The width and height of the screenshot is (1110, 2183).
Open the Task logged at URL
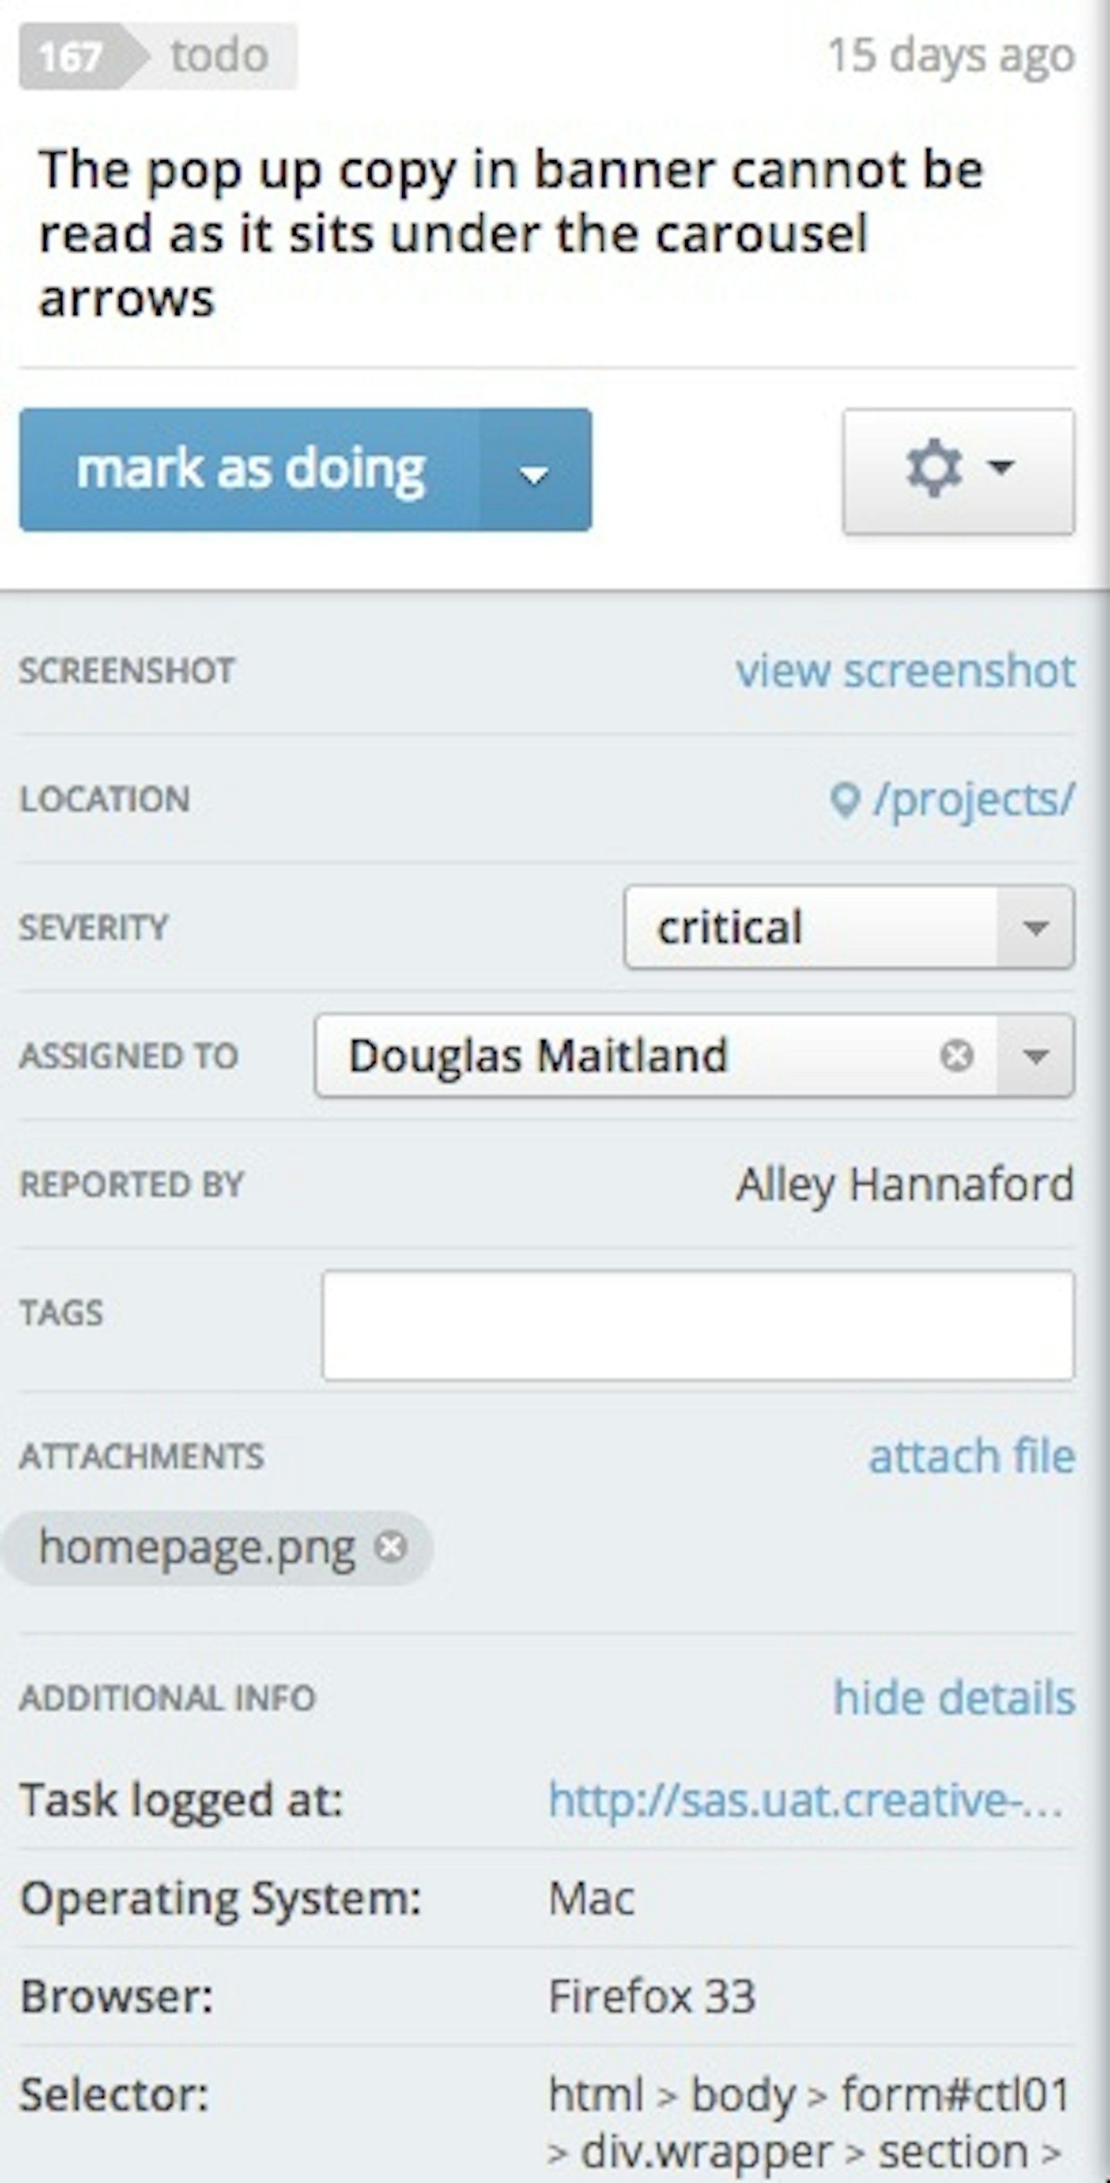(x=805, y=1799)
